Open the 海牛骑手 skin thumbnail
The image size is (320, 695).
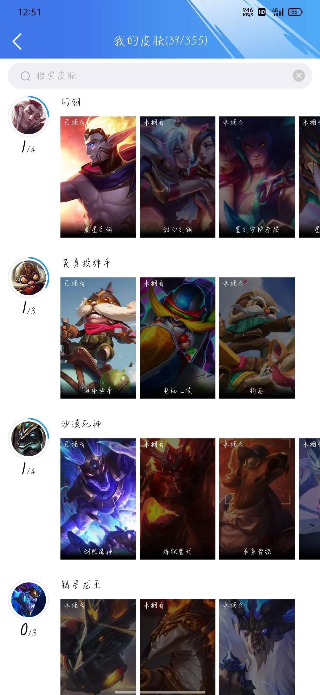pos(98,338)
